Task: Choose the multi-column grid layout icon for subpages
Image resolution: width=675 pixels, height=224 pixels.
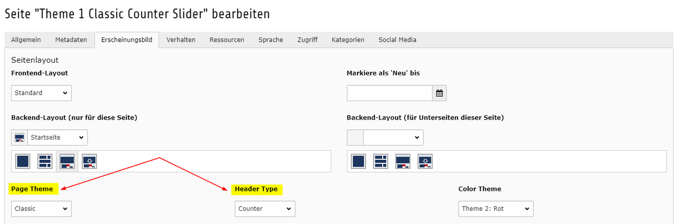Action: [x=381, y=161]
